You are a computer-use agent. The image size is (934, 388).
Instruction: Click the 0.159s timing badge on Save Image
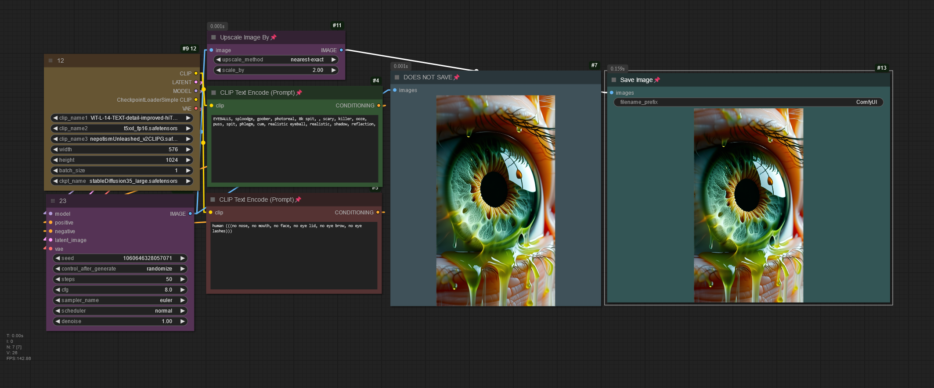(617, 69)
